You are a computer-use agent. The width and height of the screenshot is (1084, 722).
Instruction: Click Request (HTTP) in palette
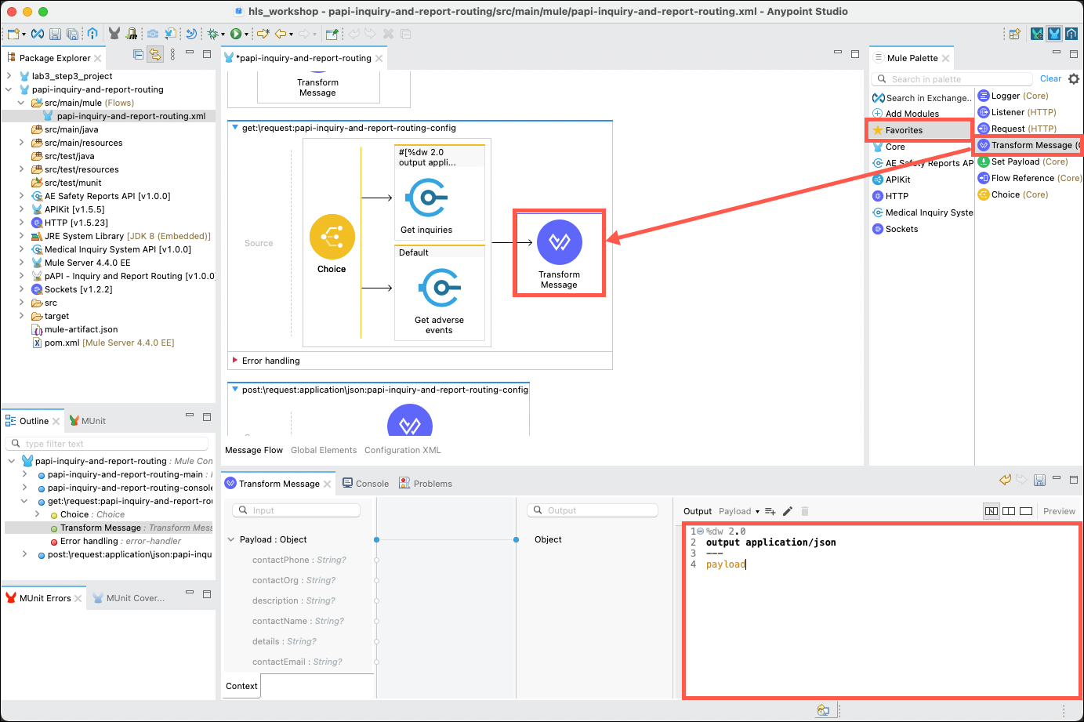1017,129
